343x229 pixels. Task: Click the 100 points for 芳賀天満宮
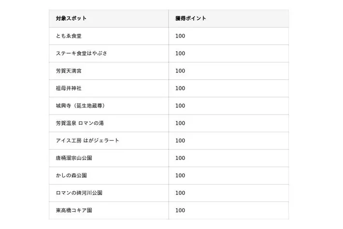click(180, 71)
